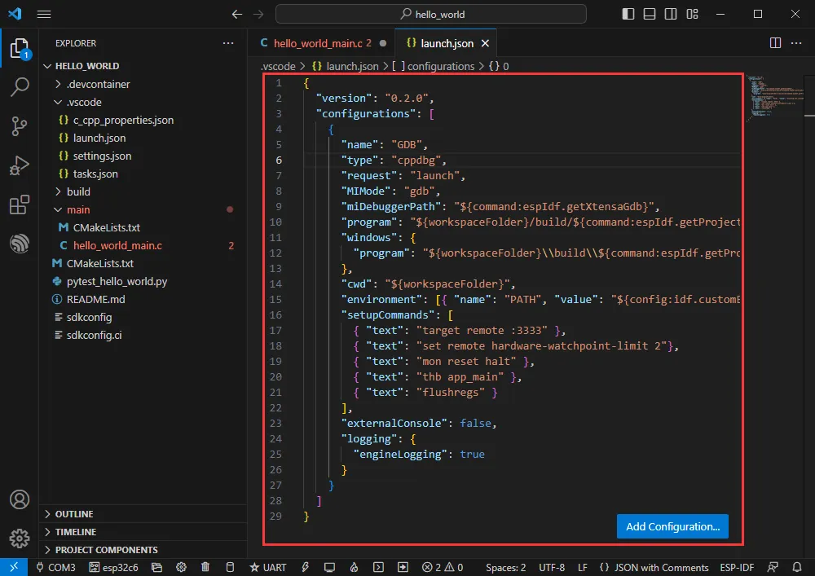Click the trash can full clean icon
Screen dimensions: 815x576
click(x=205, y=567)
